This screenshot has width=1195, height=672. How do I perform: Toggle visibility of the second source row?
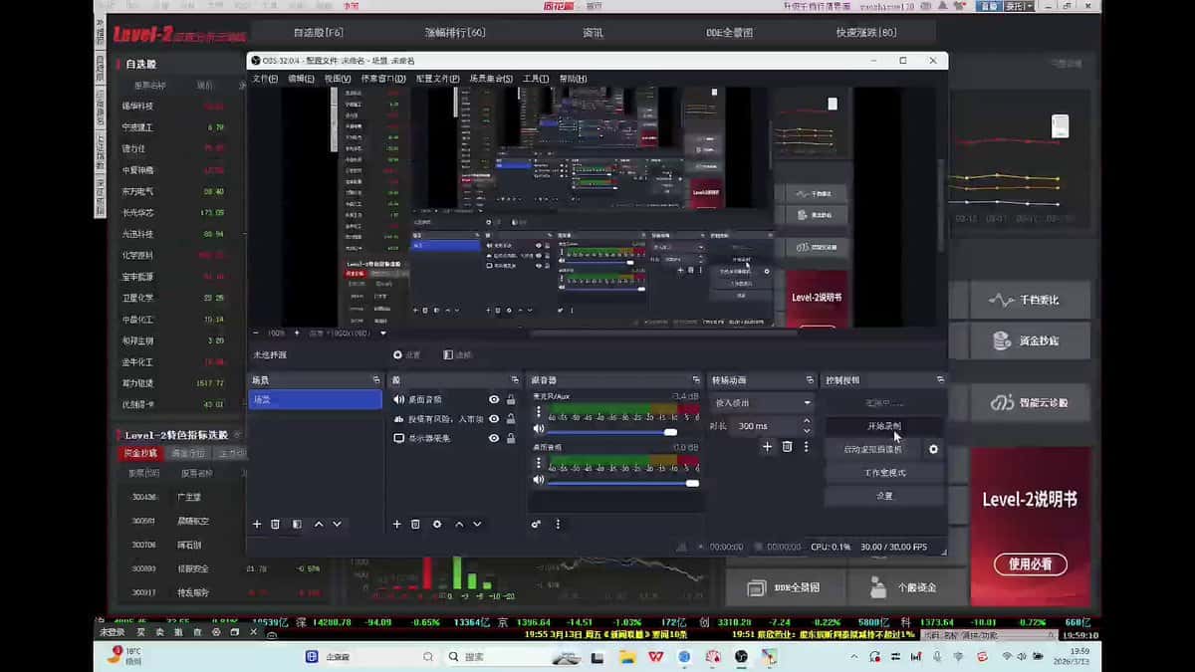(494, 419)
